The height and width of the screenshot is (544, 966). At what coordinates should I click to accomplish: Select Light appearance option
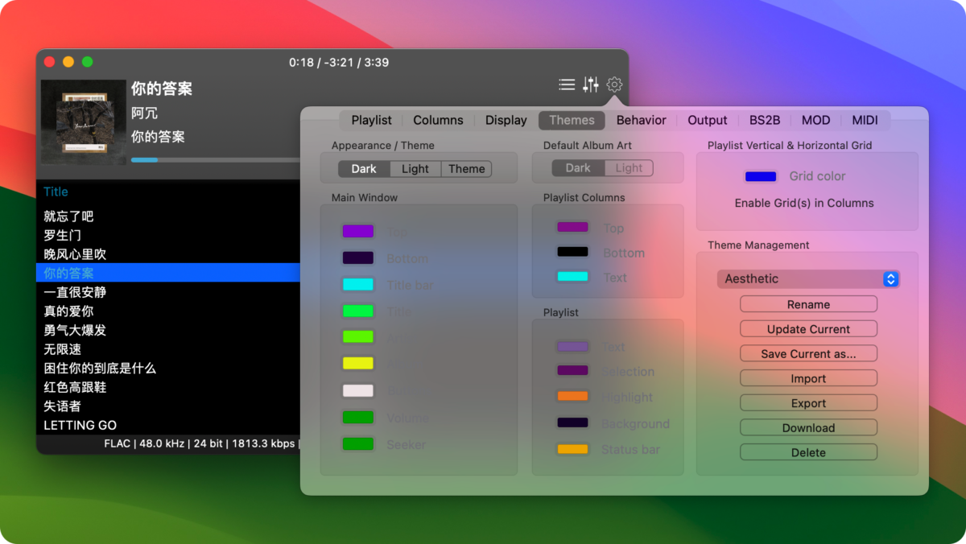(415, 169)
